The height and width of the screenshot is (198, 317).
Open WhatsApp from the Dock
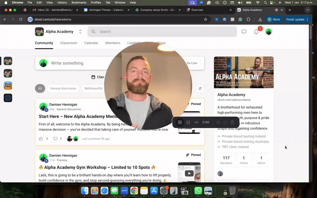(x=198, y=191)
